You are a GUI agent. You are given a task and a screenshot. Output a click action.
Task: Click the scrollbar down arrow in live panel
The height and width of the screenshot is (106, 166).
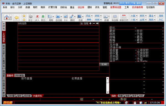click(x=108, y=92)
